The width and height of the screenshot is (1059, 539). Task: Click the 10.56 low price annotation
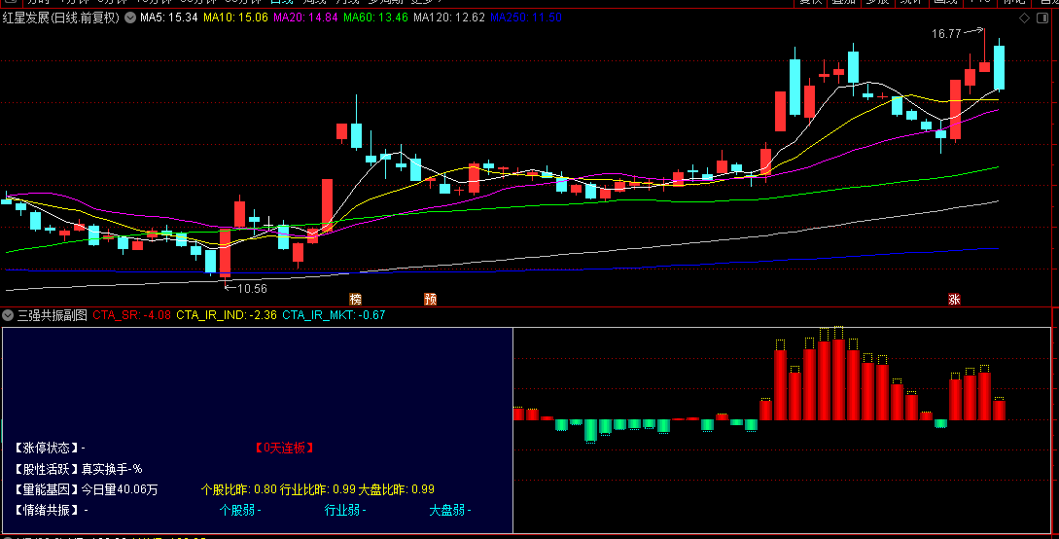coord(252,288)
